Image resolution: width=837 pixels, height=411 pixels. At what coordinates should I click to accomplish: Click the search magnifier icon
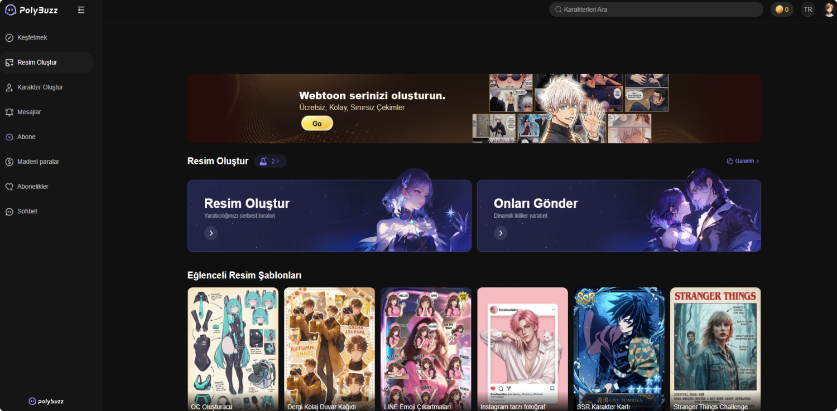tap(559, 9)
